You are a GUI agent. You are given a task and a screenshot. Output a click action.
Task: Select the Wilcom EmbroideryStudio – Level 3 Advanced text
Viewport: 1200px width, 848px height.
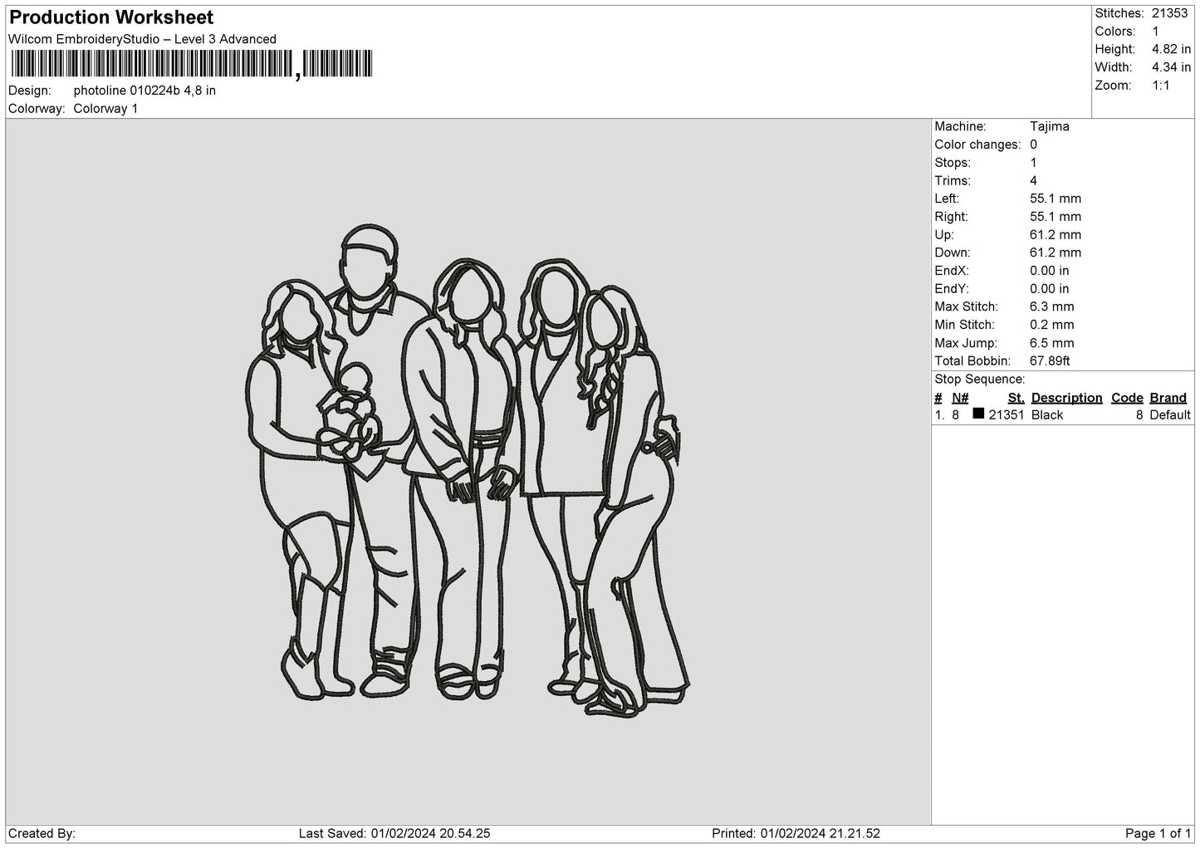point(142,39)
